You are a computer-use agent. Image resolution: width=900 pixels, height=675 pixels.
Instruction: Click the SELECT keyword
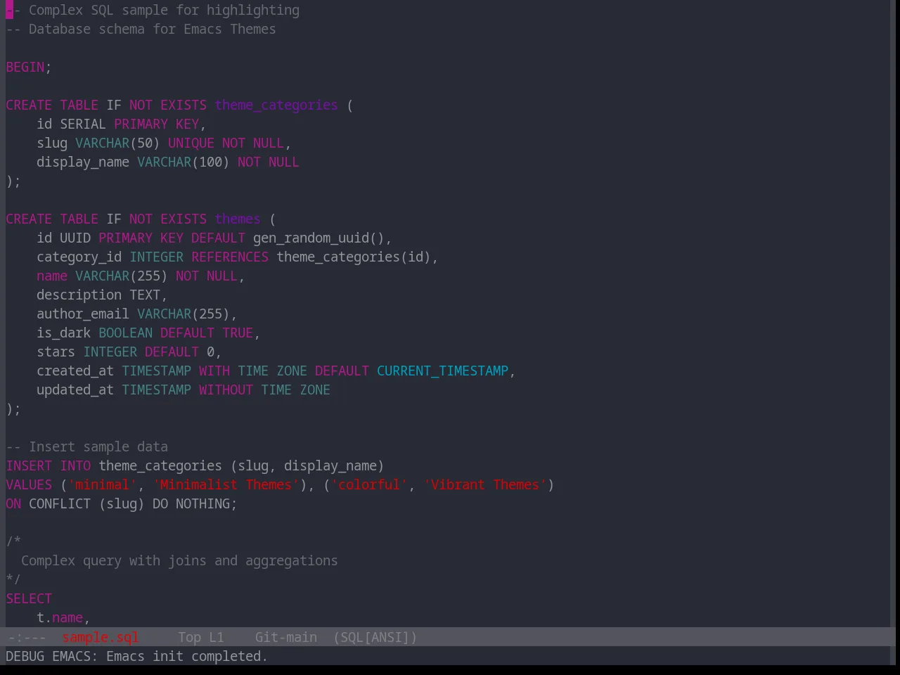29,598
